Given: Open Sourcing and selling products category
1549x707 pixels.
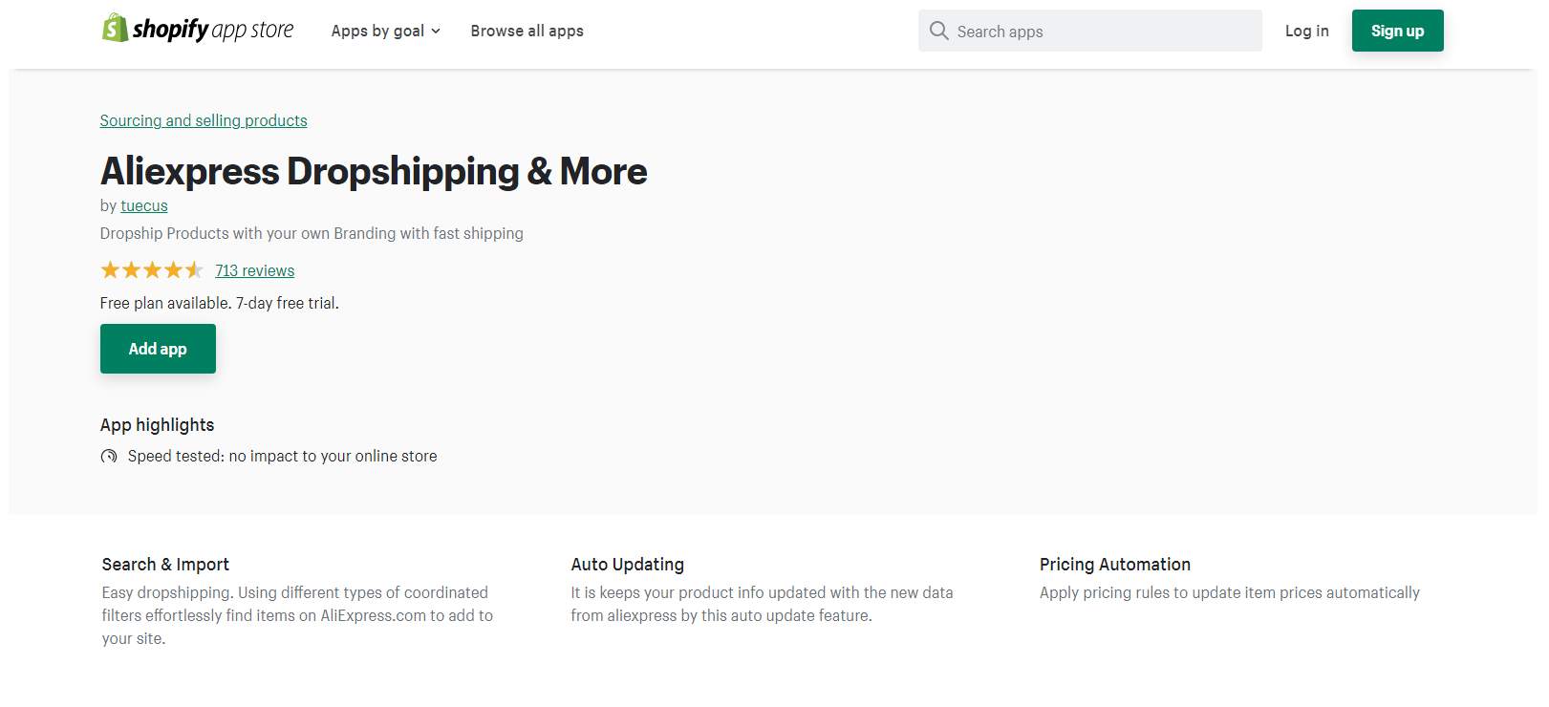Looking at the screenshot, I should click(x=204, y=120).
